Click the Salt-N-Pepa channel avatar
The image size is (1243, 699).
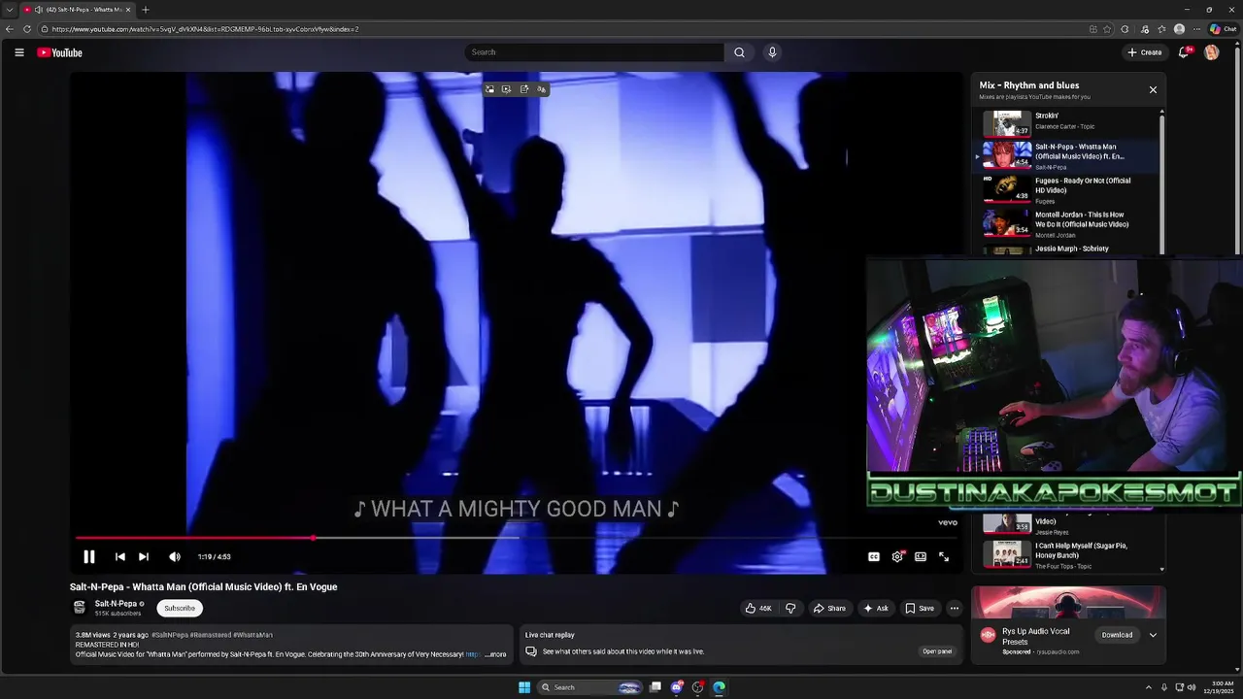[x=80, y=608]
